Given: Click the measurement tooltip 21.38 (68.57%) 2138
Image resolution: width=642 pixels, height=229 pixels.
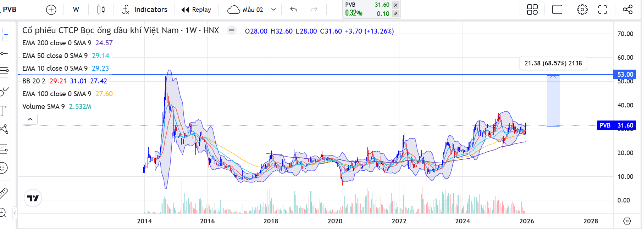Looking at the screenshot, I should (553, 63).
